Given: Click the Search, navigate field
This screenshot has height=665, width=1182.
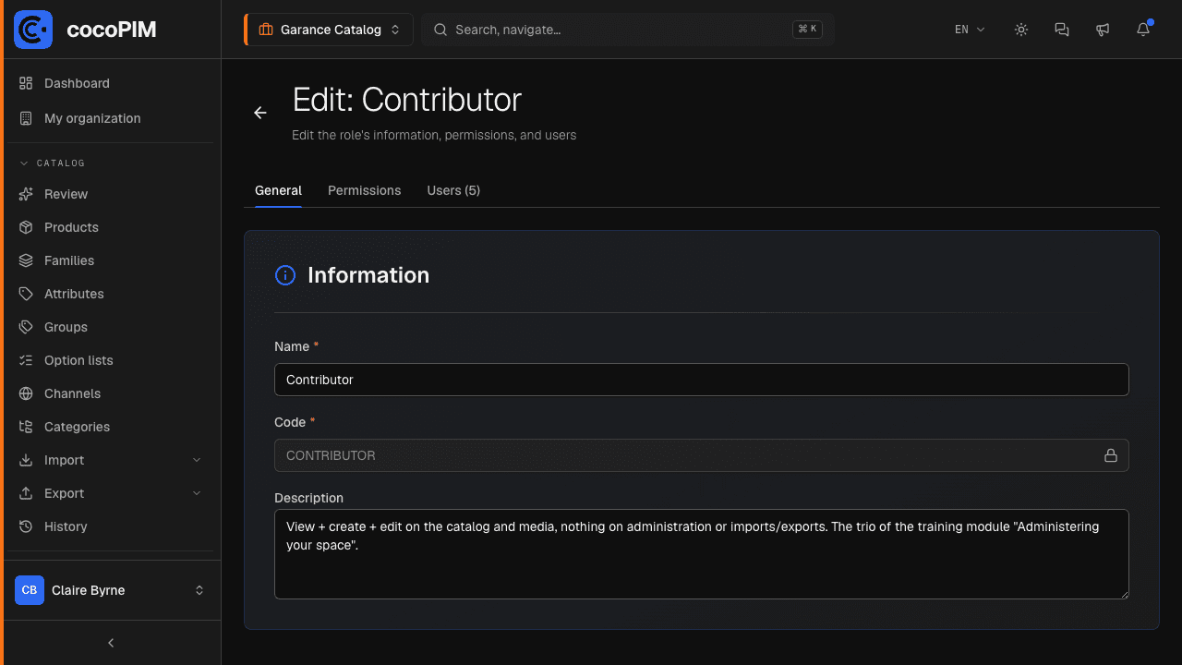Looking at the screenshot, I should (x=628, y=30).
